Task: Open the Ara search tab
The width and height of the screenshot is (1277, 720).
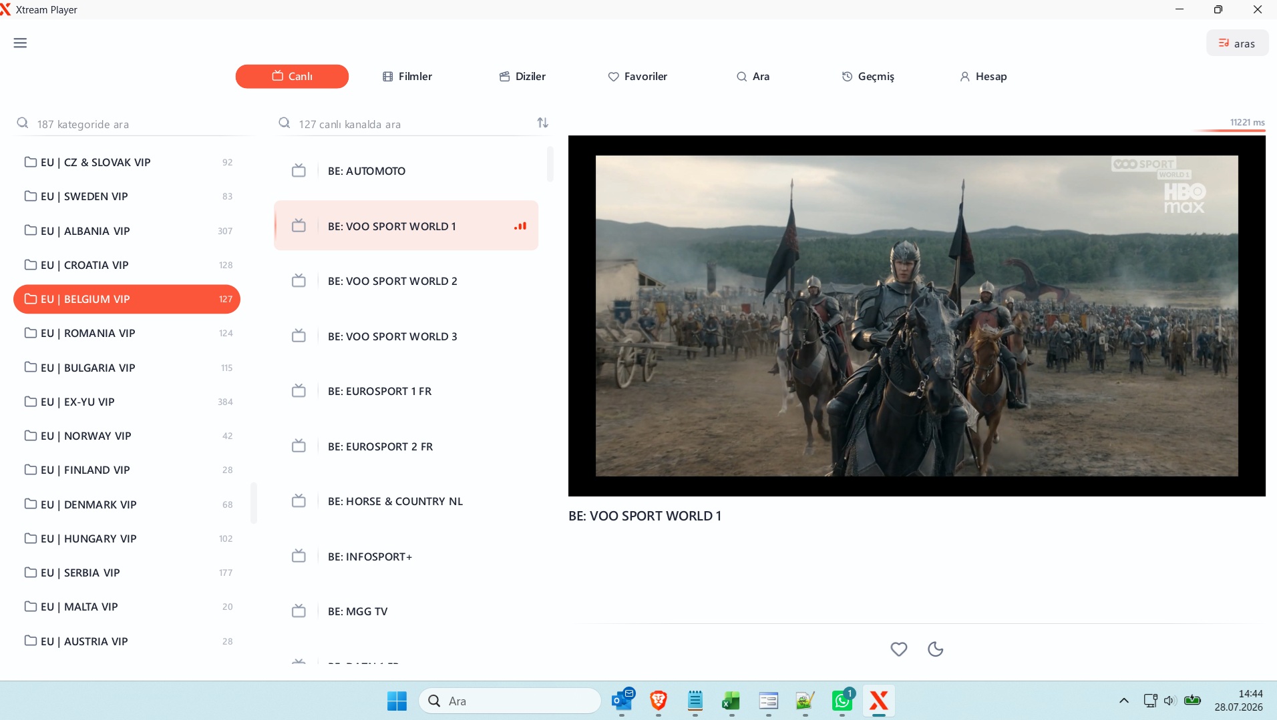Action: point(753,77)
